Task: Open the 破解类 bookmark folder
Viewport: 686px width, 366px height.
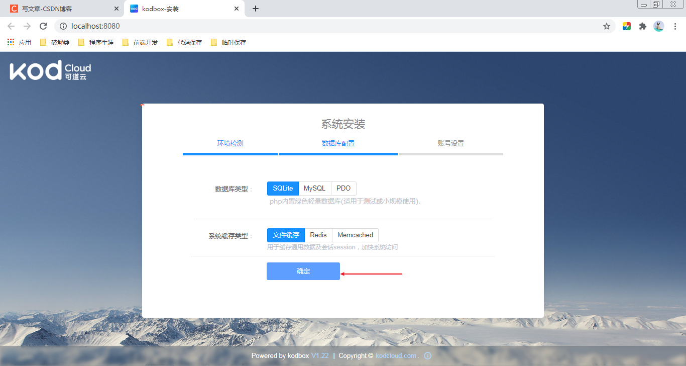Action: point(54,42)
